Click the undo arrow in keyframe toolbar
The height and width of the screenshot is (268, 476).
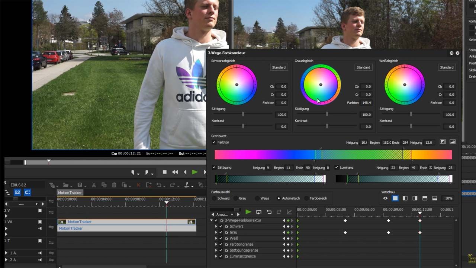coord(269,212)
